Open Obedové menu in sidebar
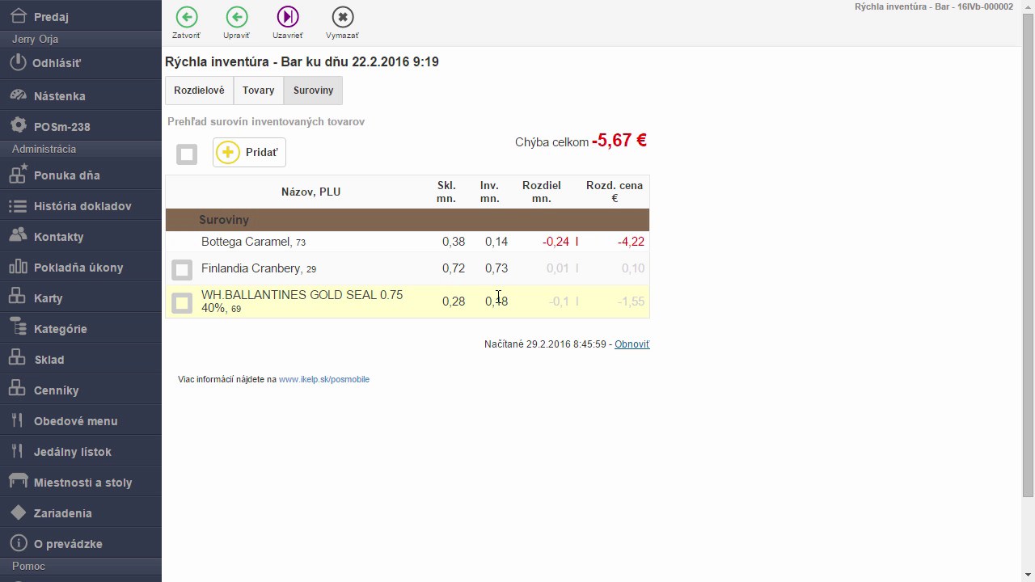The width and height of the screenshot is (1035, 582). coord(81,420)
